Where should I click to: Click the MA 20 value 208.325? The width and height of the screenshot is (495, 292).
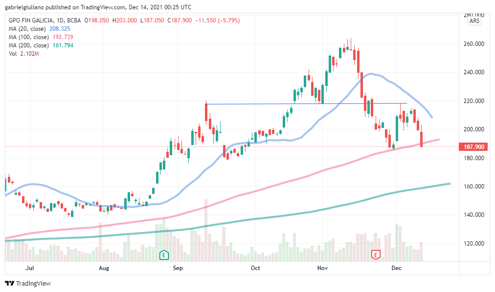point(60,29)
